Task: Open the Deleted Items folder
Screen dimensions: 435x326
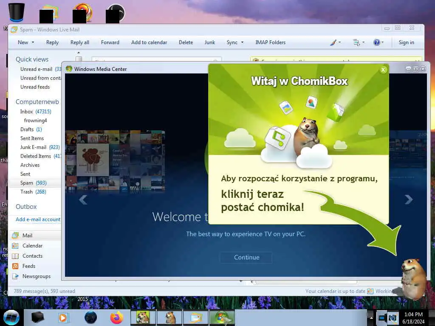Action: [40, 156]
